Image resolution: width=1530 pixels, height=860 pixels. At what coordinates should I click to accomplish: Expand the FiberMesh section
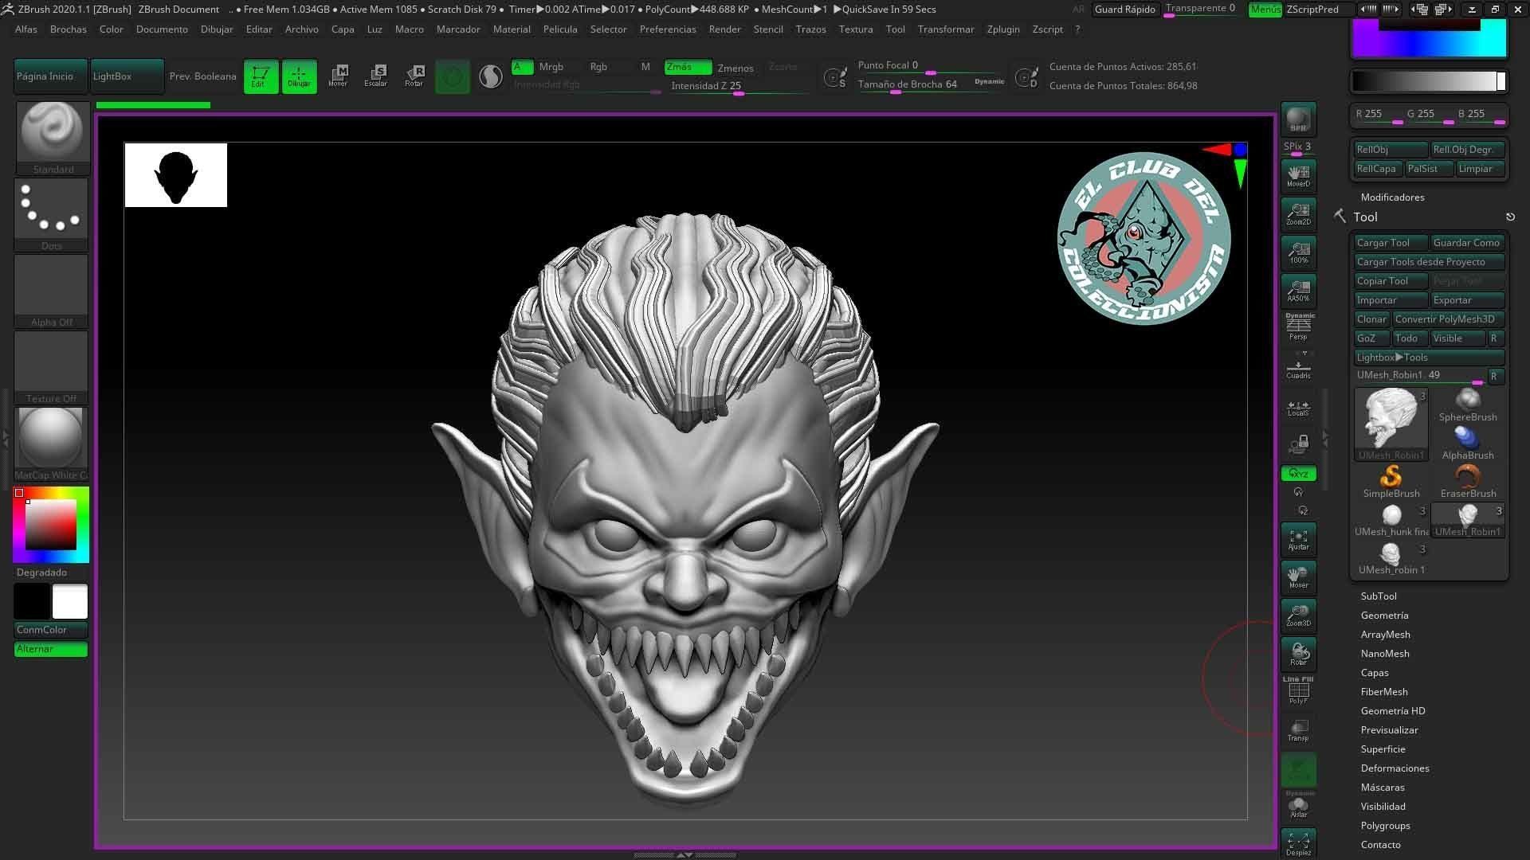(1384, 692)
